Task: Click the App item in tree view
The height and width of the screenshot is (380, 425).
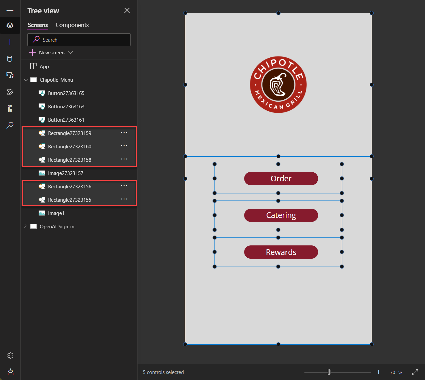Action: click(44, 66)
